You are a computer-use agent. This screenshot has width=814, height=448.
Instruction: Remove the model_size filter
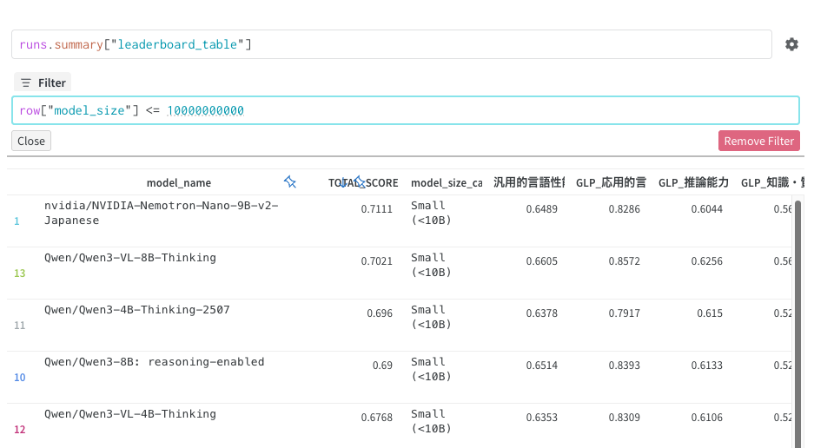point(759,141)
